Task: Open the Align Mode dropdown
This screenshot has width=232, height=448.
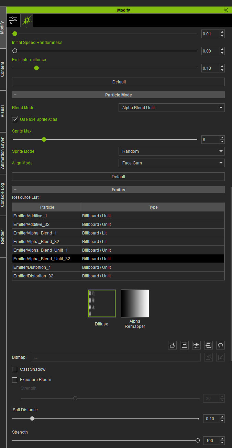Action: pos(172,163)
